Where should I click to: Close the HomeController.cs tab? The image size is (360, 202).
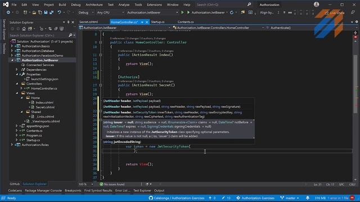pyautogui.click(x=147, y=22)
